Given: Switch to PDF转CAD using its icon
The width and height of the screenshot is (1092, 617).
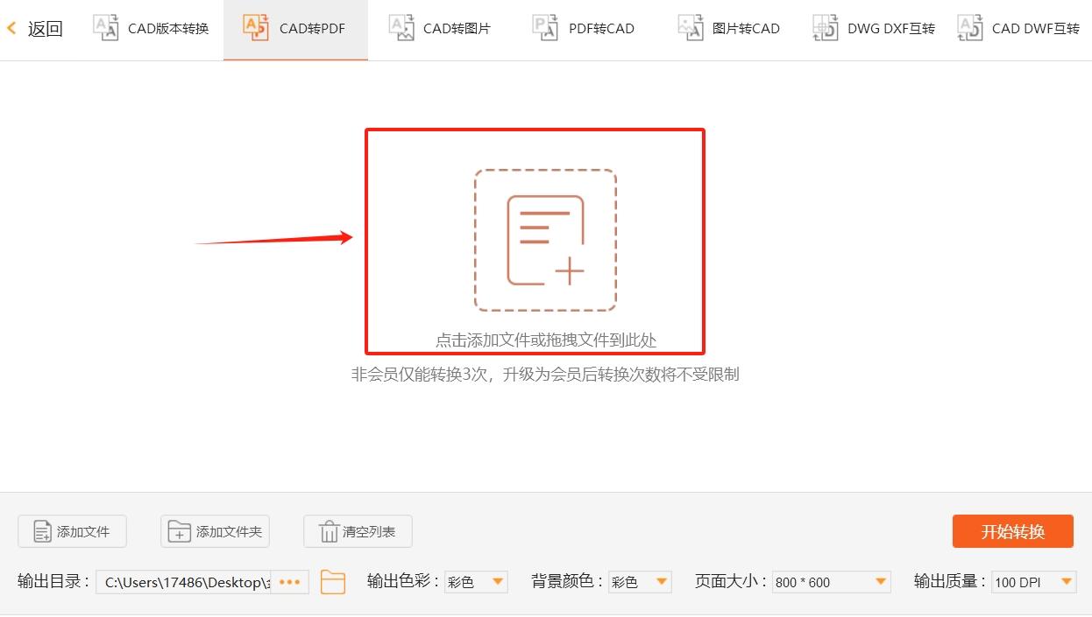Looking at the screenshot, I should pos(545,27).
